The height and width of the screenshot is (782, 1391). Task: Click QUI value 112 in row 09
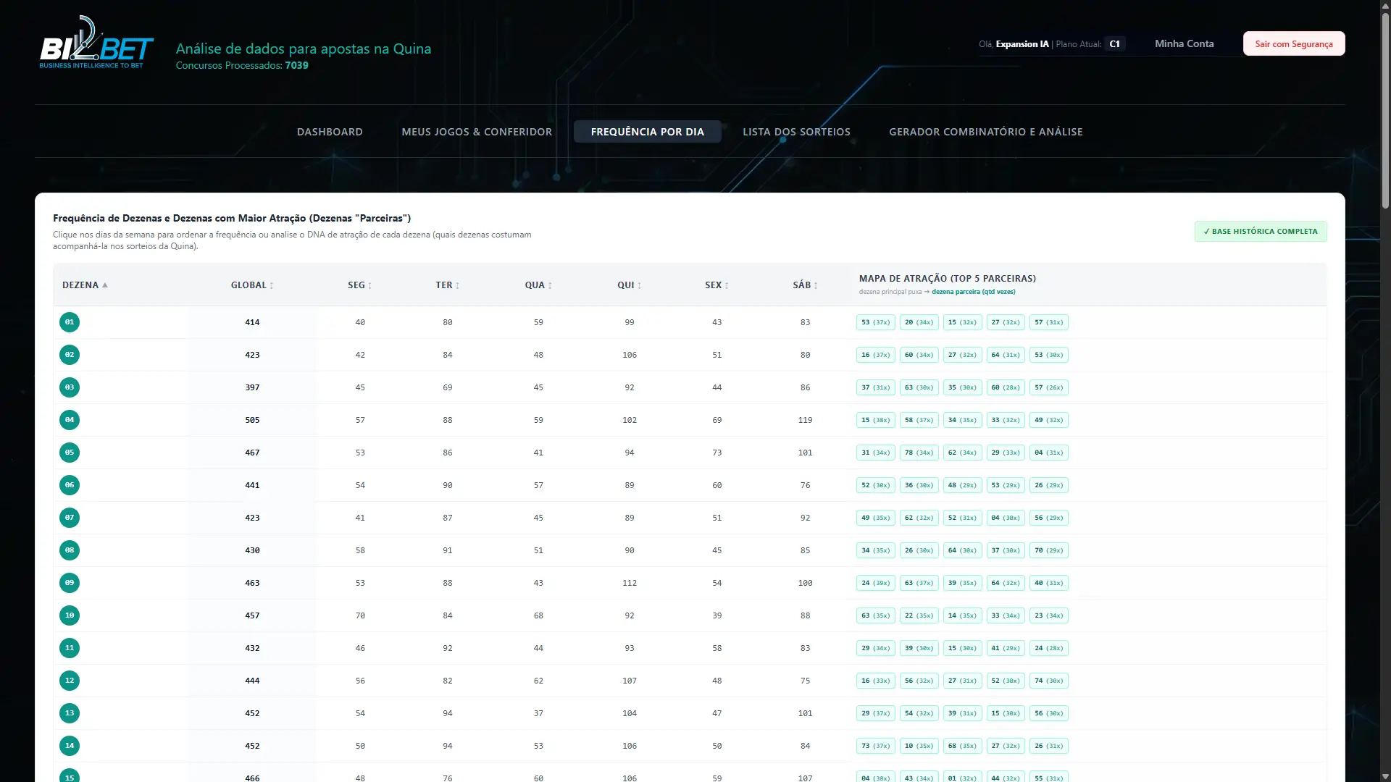tap(629, 583)
